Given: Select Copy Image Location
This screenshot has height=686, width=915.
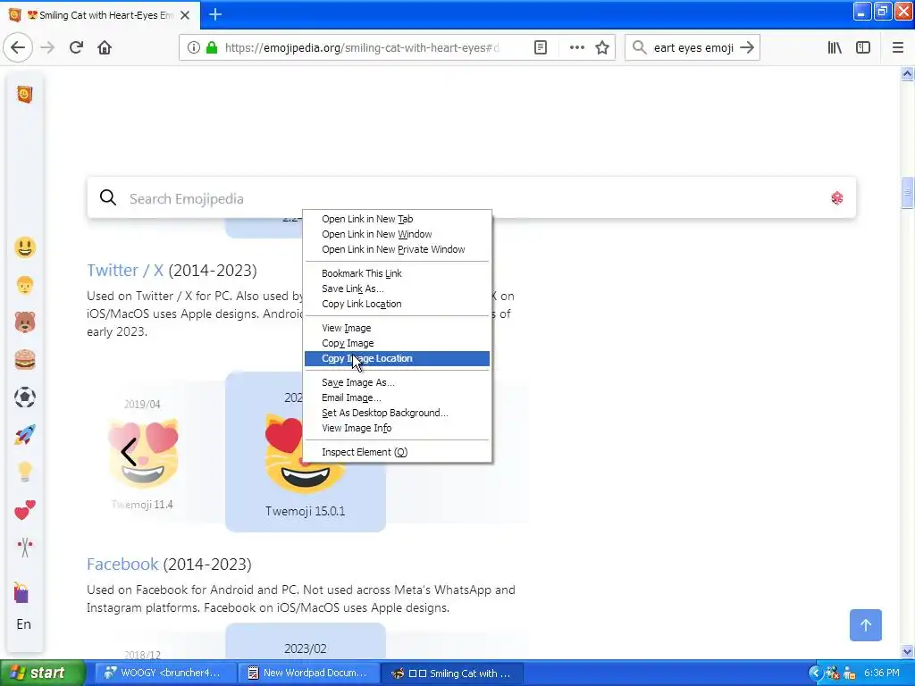Looking at the screenshot, I should pyautogui.click(x=397, y=358).
